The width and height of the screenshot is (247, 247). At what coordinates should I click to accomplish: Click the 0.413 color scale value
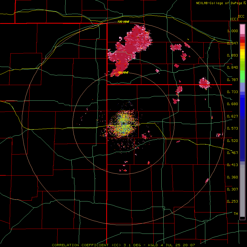pos(232,165)
